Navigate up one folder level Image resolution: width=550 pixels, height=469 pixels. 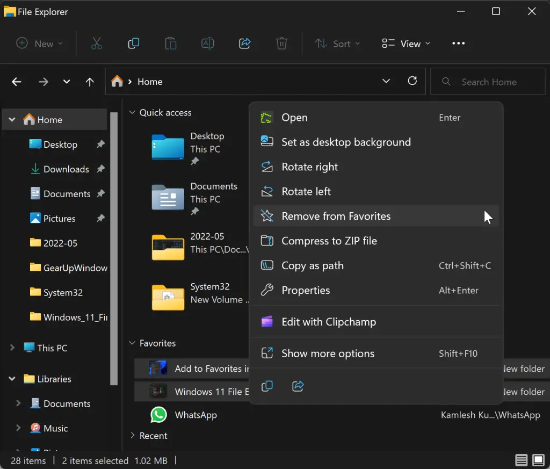point(90,82)
